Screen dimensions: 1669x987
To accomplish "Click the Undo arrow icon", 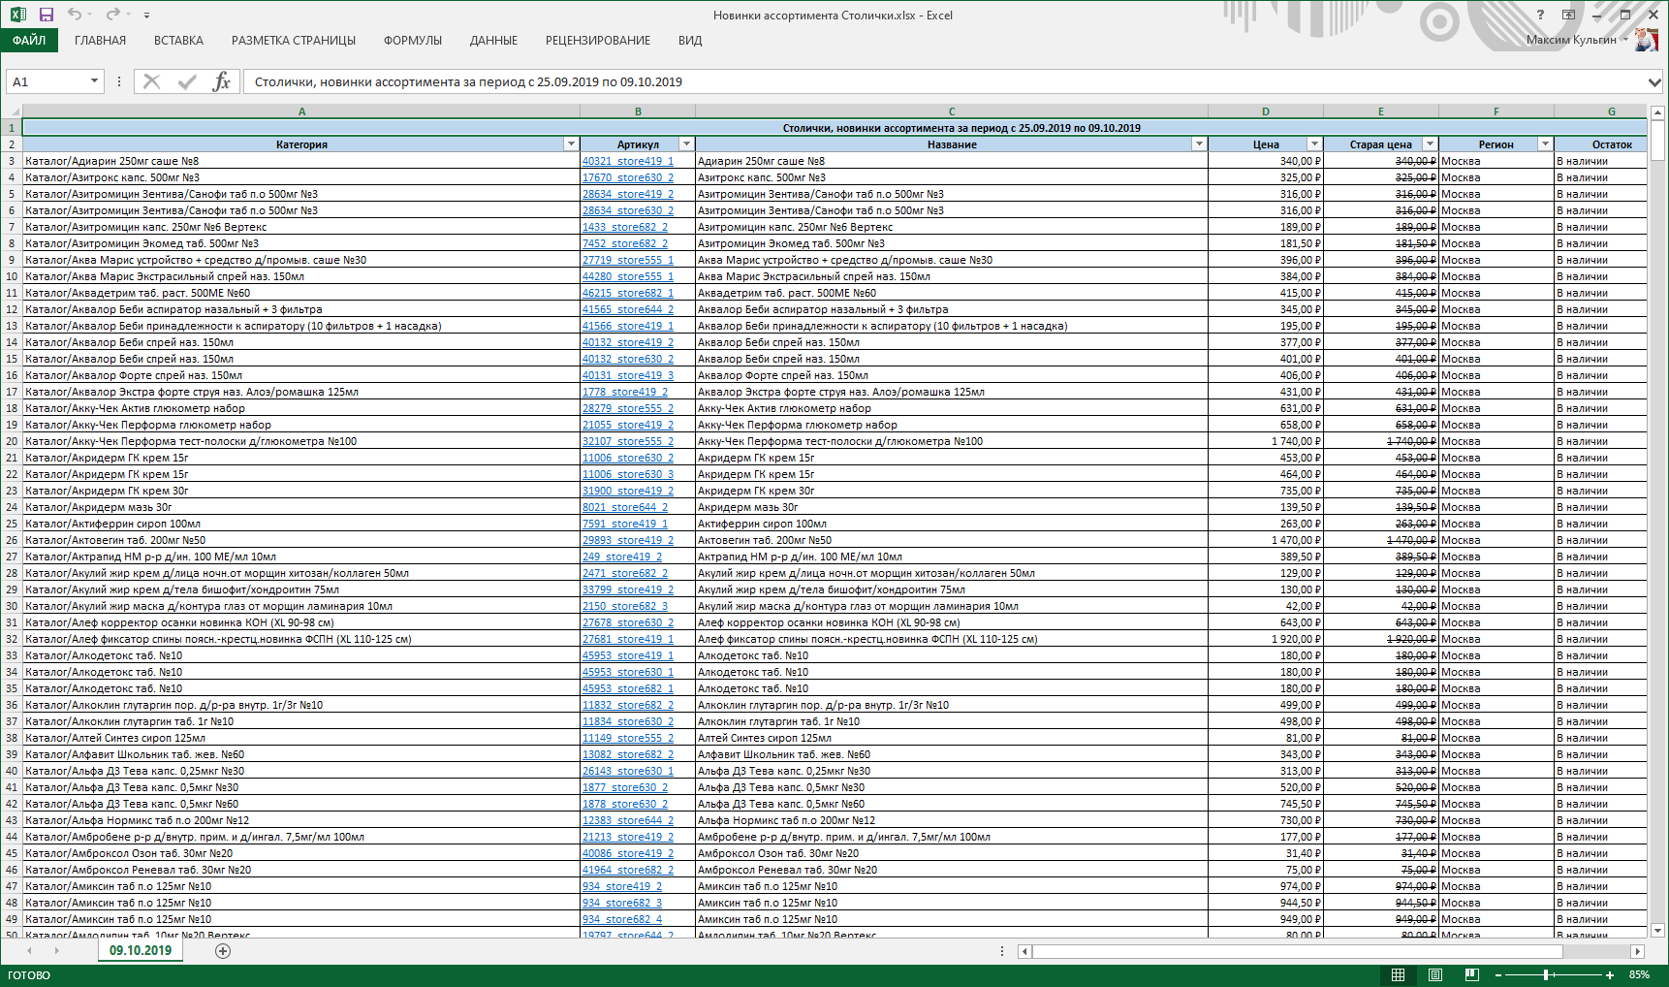I will [x=75, y=15].
